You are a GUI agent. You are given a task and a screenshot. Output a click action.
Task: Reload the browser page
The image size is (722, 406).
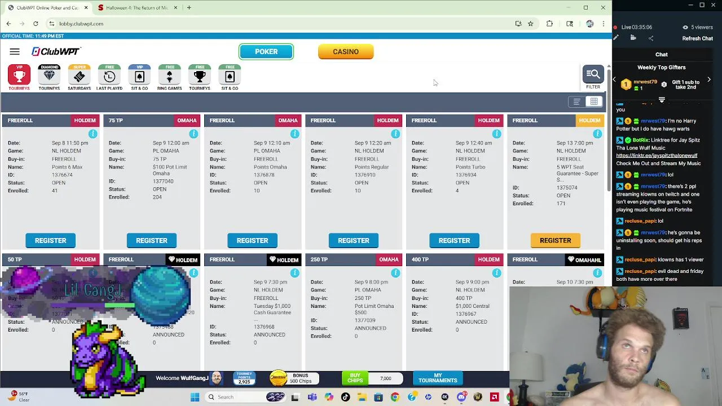coord(36,24)
